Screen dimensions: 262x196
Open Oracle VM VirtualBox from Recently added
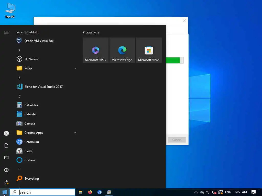pyautogui.click(x=47, y=41)
